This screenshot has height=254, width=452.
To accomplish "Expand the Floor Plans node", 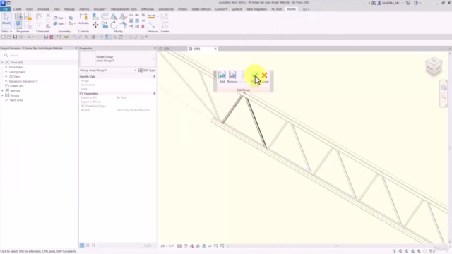I will pos(6,67).
